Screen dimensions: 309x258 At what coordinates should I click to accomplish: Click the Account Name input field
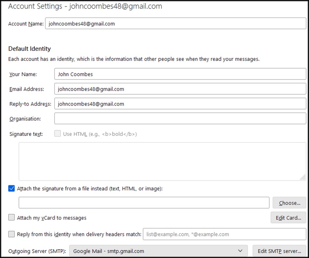coord(176,24)
